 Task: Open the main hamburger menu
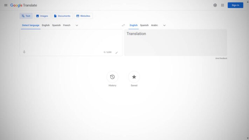click(x=6, y=5)
